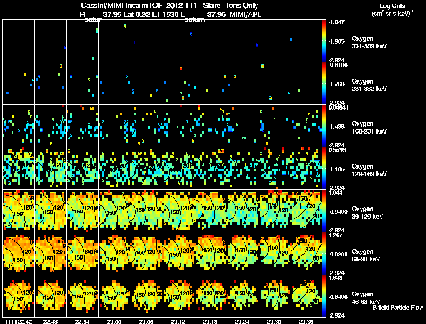Click the 23:12 time axis label
The height and width of the screenshot is (324, 426).
coord(178,321)
